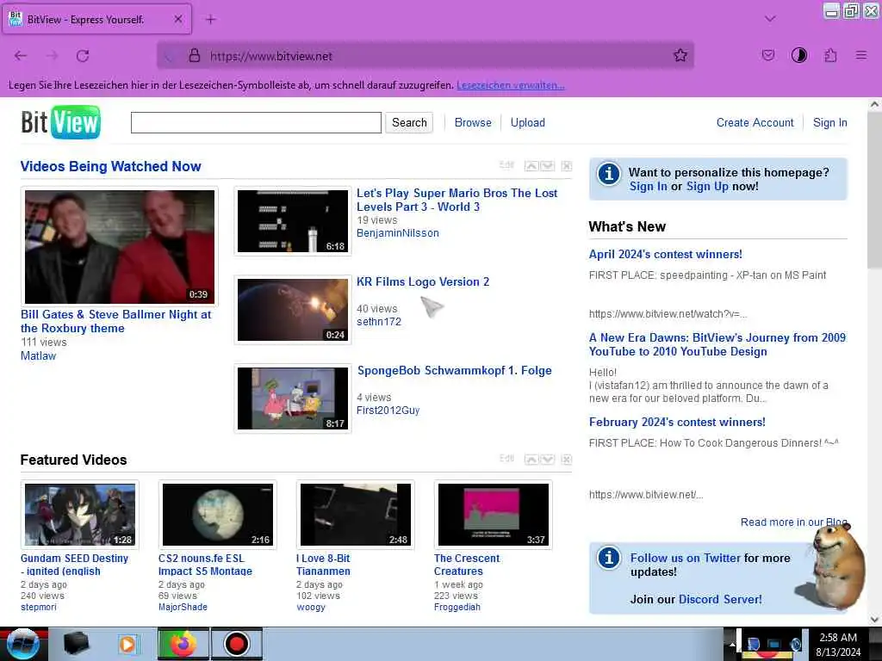Open the Browse menu link

[x=473, y=122]
